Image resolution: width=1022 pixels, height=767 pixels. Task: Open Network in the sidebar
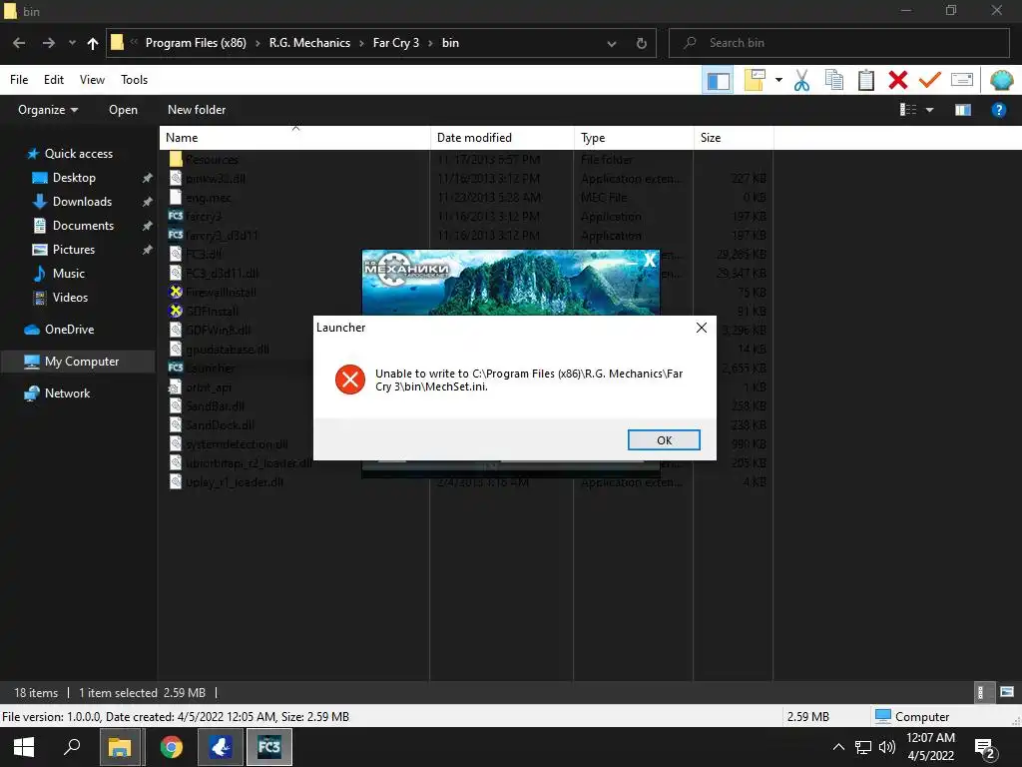pos(67,393)
